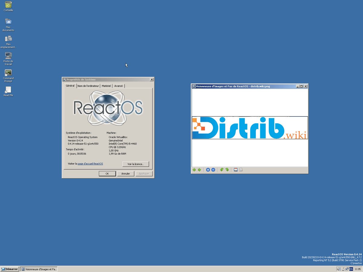The image size is (363, 272).
Task: Close the image viewer window
Action: [x=306, y=86]
